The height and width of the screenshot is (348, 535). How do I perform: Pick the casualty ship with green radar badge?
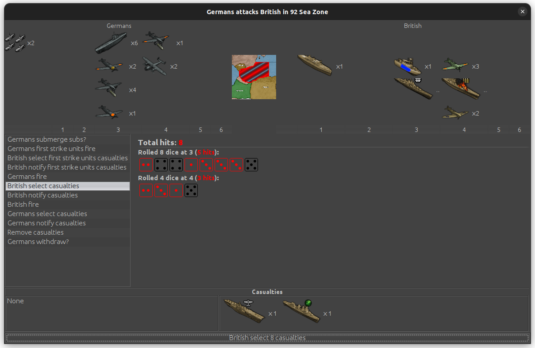click(x=301, y=312)
